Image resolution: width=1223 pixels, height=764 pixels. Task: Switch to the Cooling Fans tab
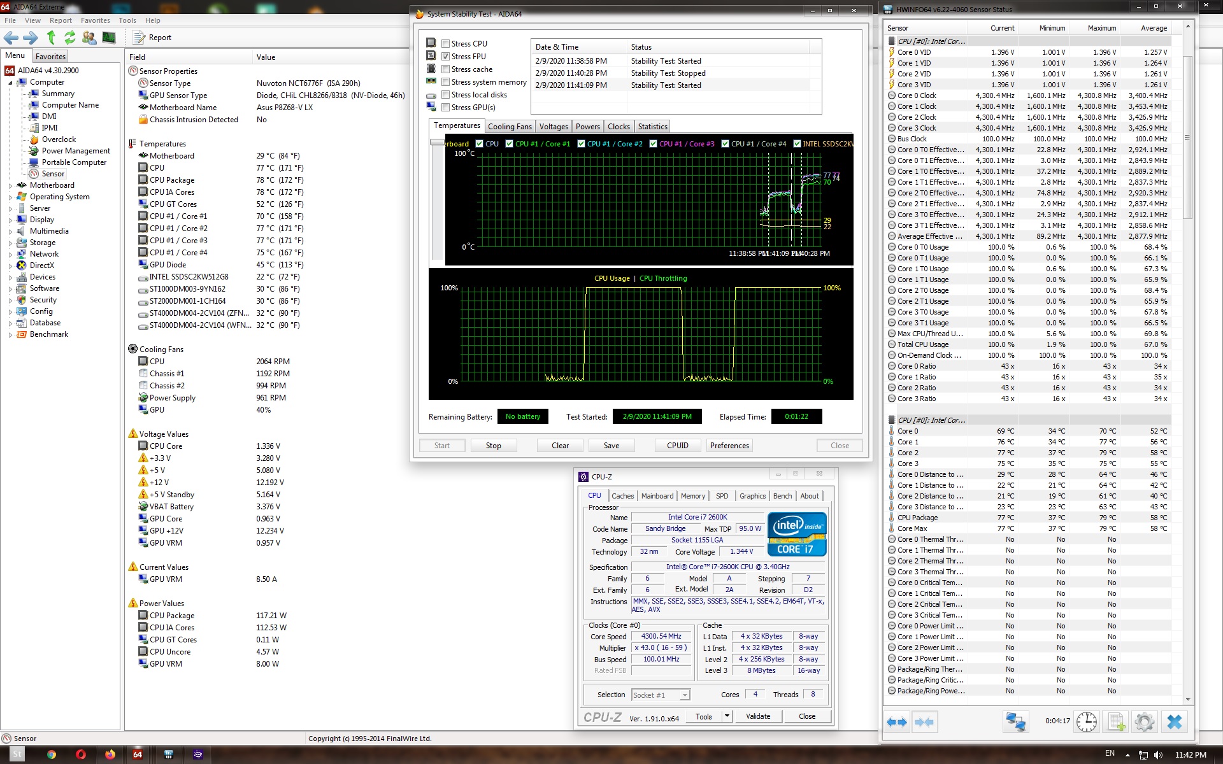click(x=509, y=127)
